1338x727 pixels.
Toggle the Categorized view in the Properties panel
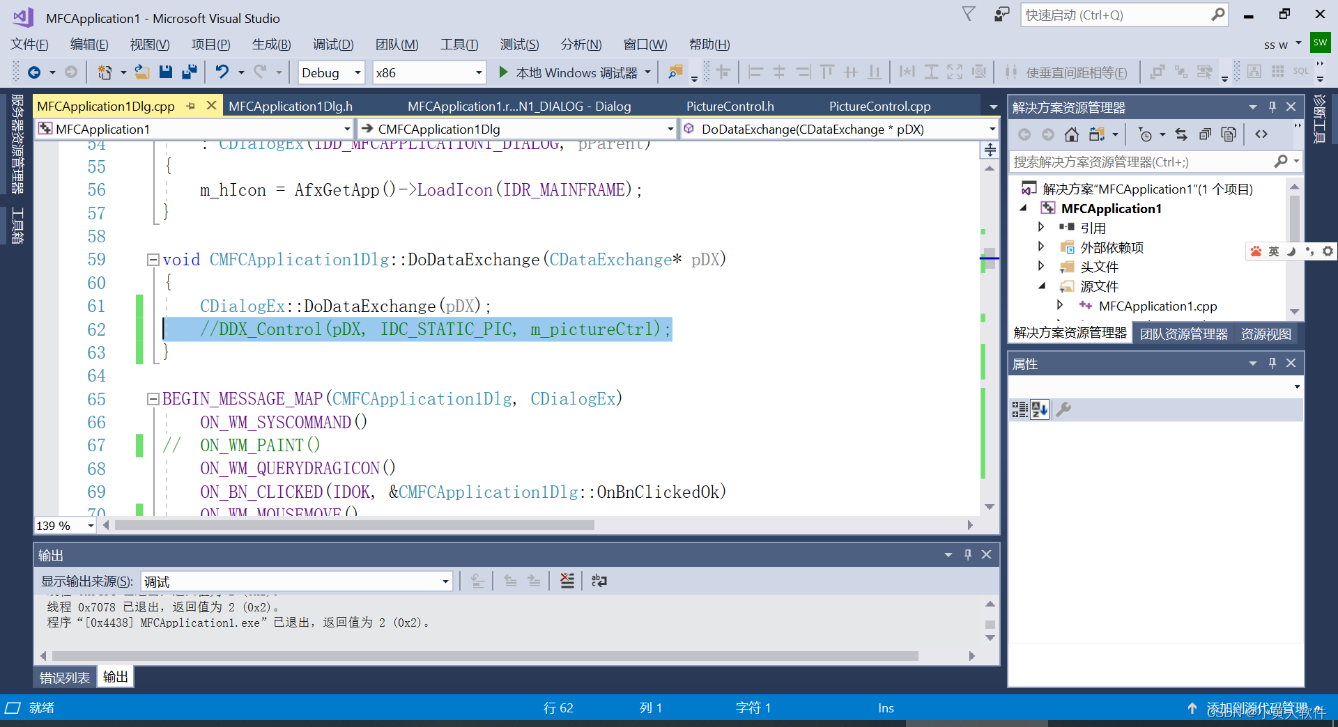pos(1020,409)
